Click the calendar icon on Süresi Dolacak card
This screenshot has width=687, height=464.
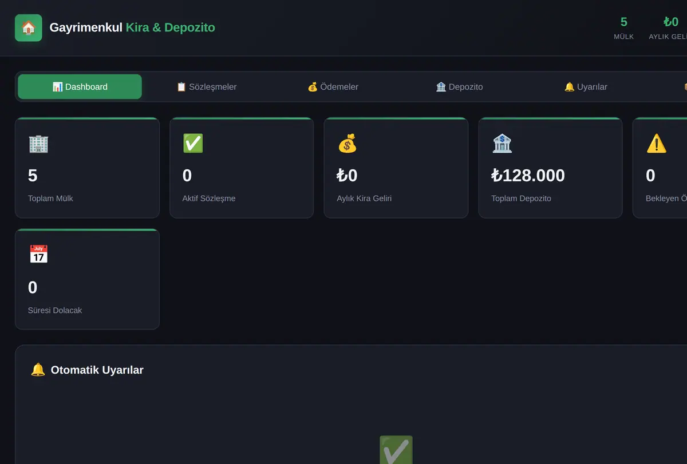[x=38, y=255]
